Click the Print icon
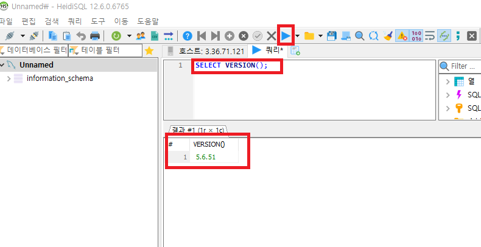 pyautogui.click(x=95, y=36)
